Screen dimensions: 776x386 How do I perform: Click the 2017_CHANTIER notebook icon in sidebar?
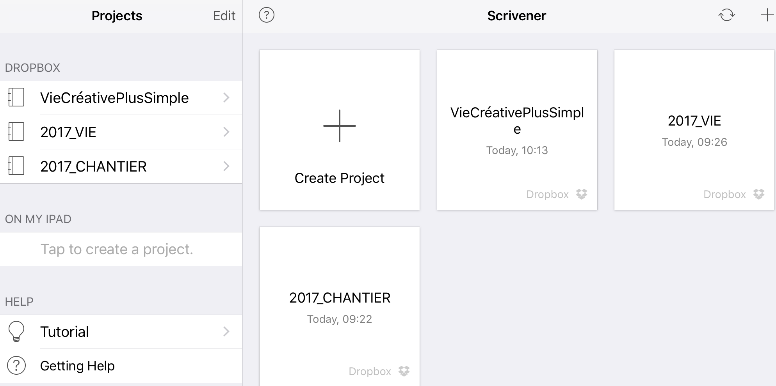point(16,166)
